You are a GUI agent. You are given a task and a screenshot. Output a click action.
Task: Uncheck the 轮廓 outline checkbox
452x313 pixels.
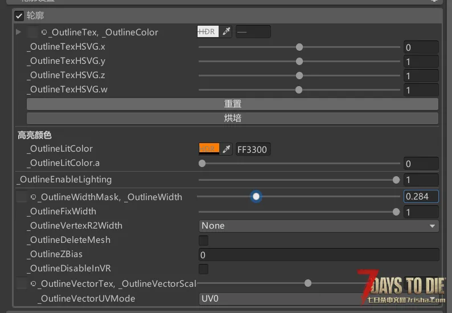[x=19, y=16]
